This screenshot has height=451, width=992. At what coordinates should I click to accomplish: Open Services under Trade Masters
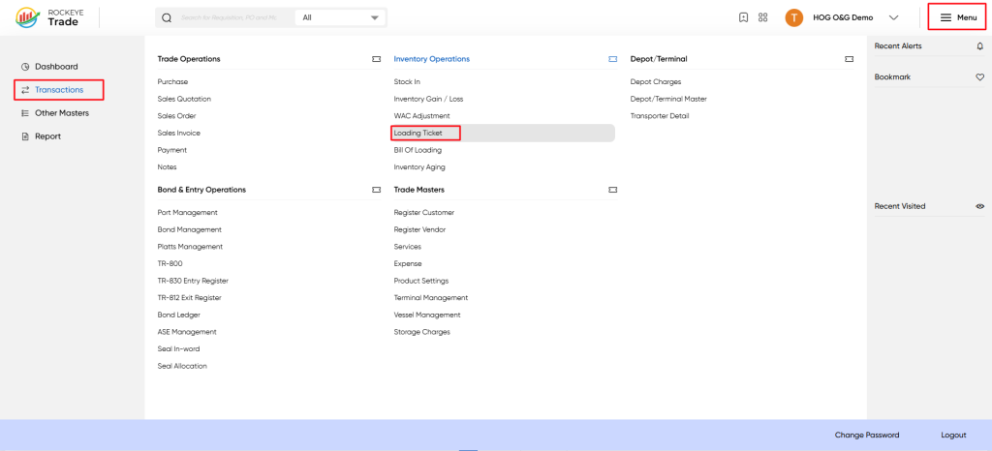pos(408,247)
